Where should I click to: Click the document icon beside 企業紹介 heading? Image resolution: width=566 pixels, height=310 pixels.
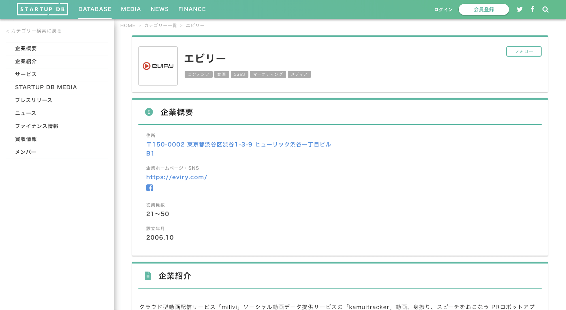(148, 275)
